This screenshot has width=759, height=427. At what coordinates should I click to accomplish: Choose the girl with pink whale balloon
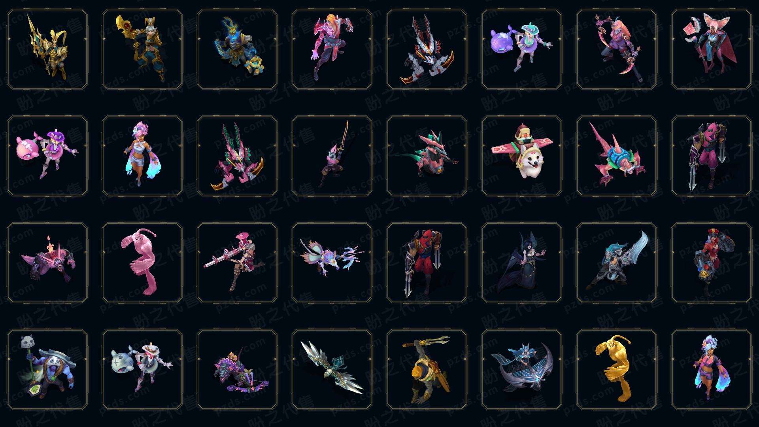pyautogui.click(x=47, y=156)
